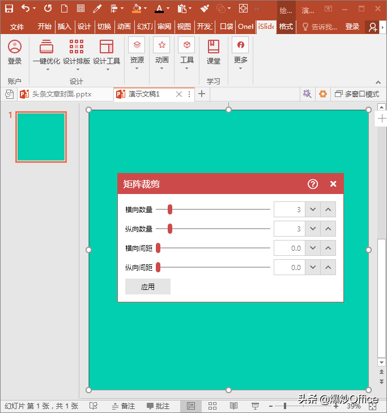Image resolution: width=387 pixels, height=413 pixels.
Task: Click the 应用 apply button
Action: pyautogui.click(x=147, y=286)
